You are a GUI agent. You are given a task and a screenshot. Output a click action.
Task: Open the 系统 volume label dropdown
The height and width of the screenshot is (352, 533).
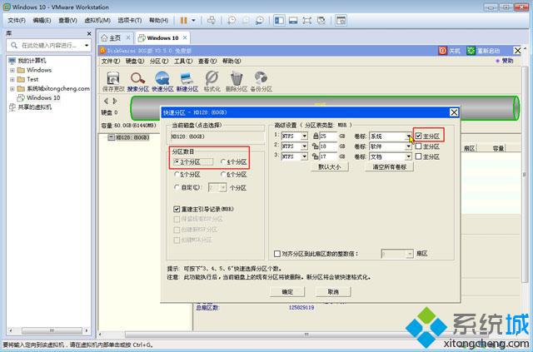(408, 136)
